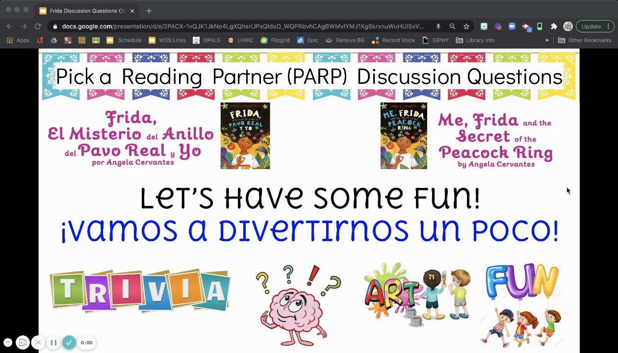Image resolution: width=618 pixels, height=353 pixels.
Task: Click the "por Angela Cervantes" text
Action: pos(133,162)
